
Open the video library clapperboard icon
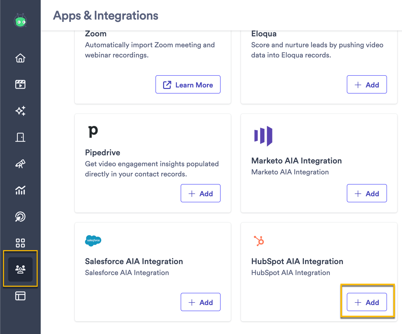tap(20, 84)
